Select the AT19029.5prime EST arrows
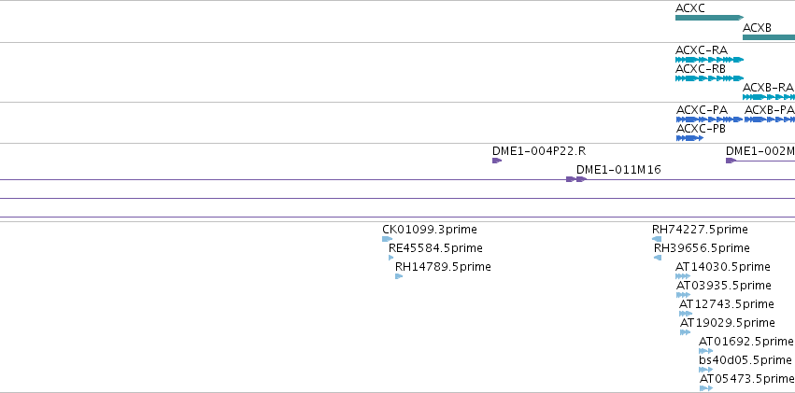 click(x=686, y=332)
